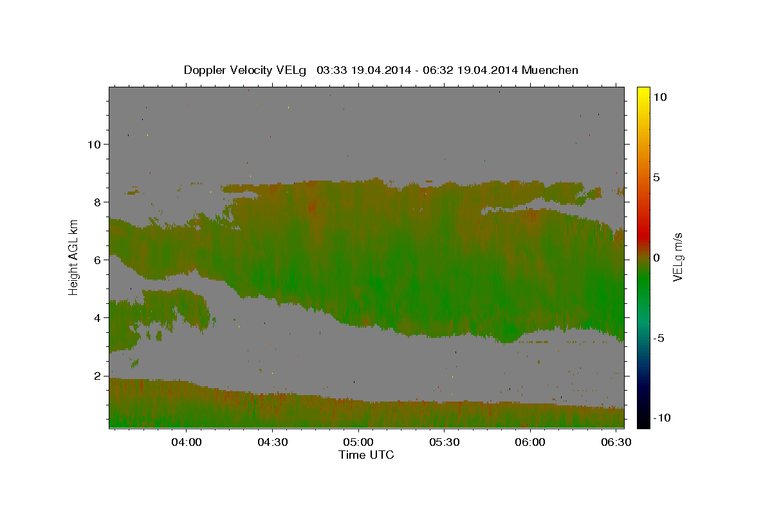Image resolution: width=772 pixels, height=514 pixels.
Task: Click the y-axis label "Height AGL km"
Action: pyautogui.click(x=74, y=257)
